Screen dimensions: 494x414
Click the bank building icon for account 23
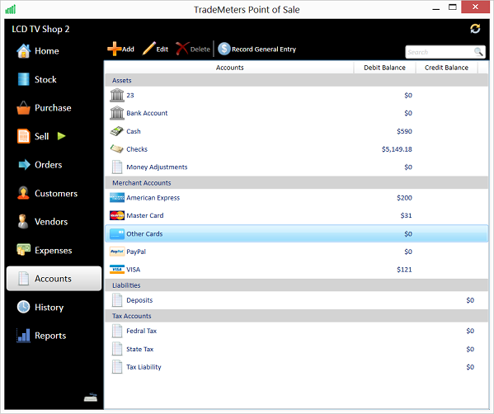click(x=117, y=95)
